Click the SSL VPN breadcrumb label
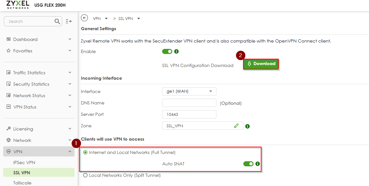 coord(126,19)
